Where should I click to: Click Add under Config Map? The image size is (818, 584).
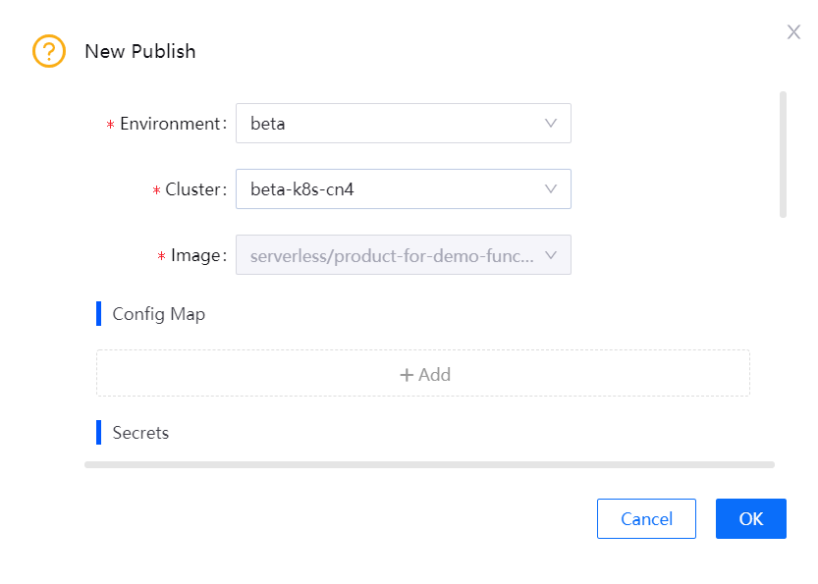[424, 374]
